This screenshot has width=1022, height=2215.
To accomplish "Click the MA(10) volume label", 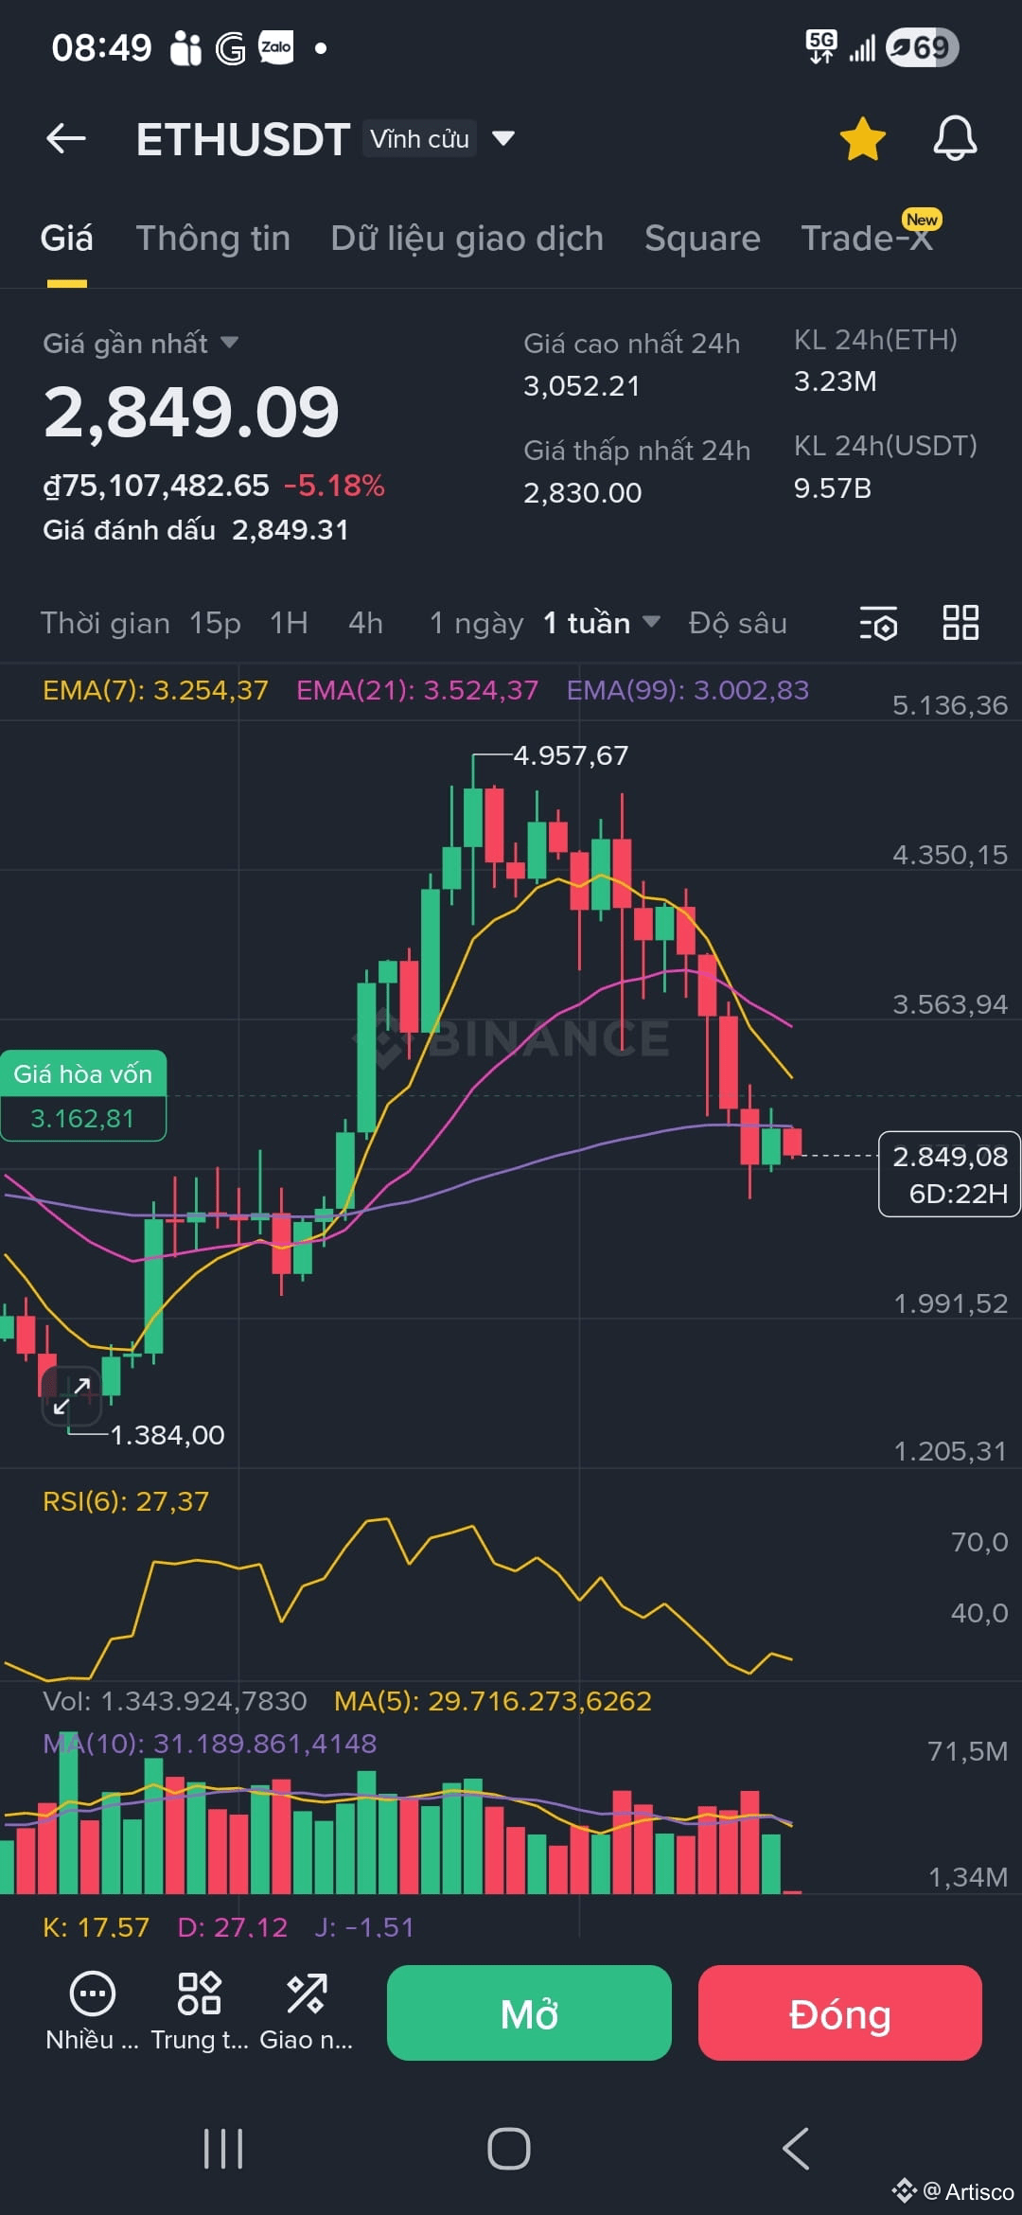I will coord(209,1744).
